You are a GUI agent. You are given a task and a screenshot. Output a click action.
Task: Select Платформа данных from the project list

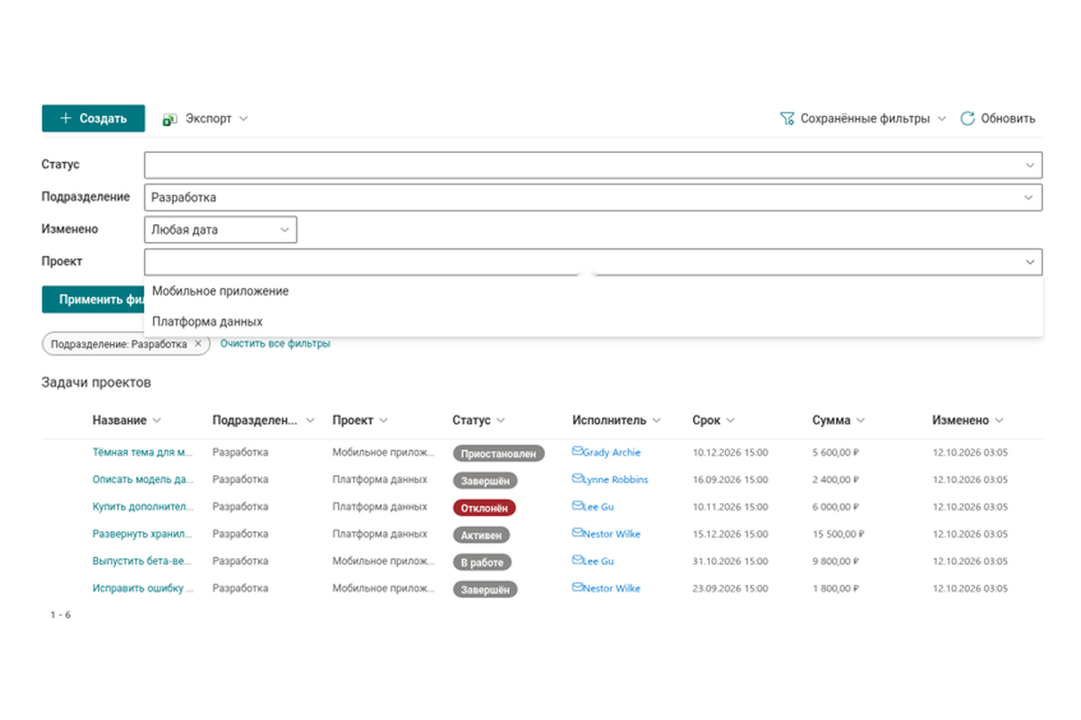coord(593,321)
